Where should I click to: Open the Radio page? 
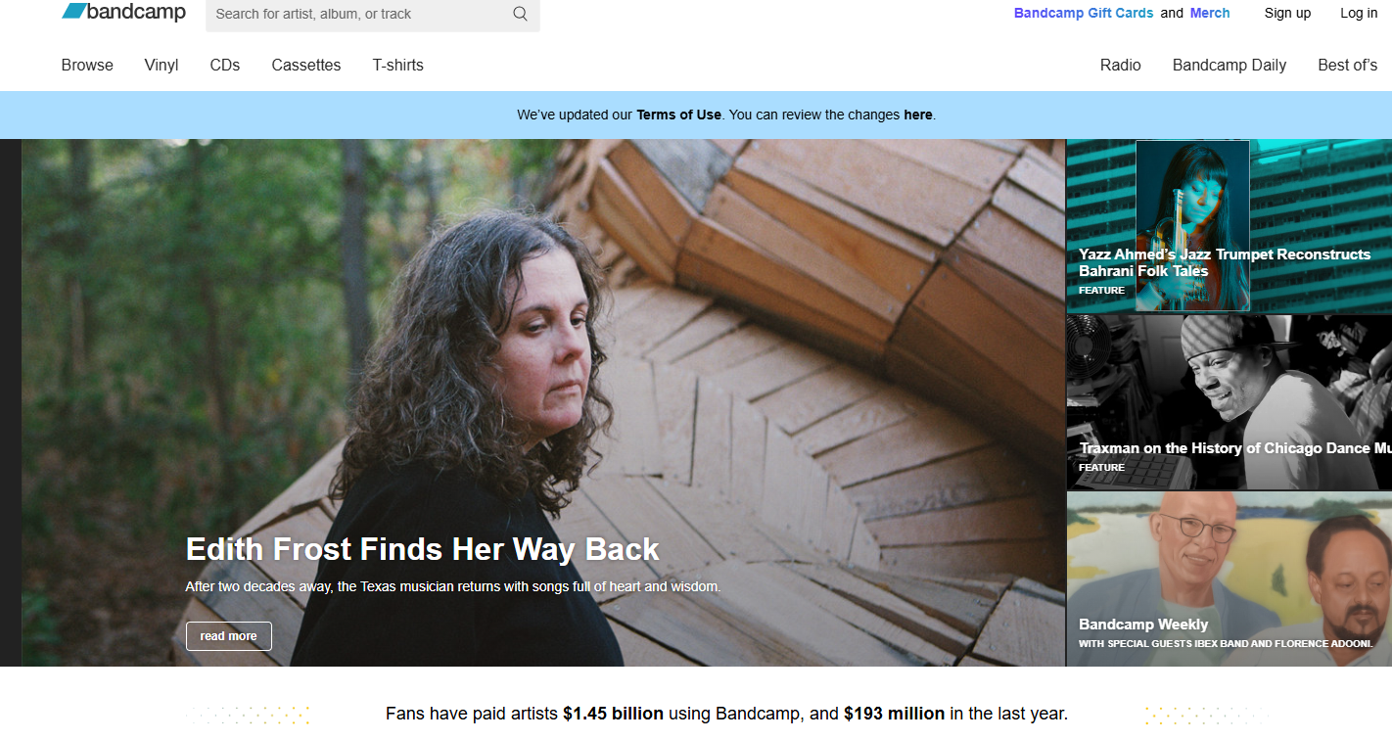coord(1121,65)
